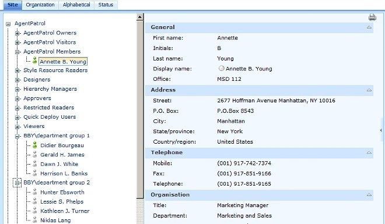Image resolution: width=385 pixels, height=224 pixels.
Task: Collapse the General section
Action: click(x=369, y=27)
